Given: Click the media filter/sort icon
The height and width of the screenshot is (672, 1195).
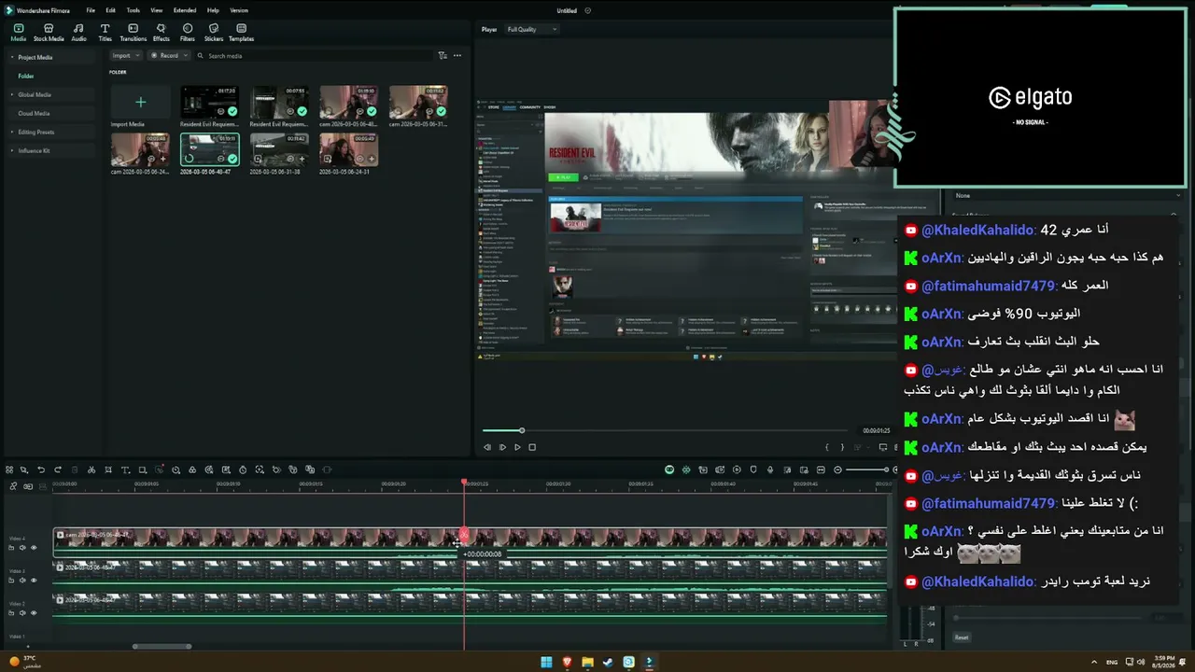Looking at the screenshot, I should pyautogui.click(x=443, y=56).
